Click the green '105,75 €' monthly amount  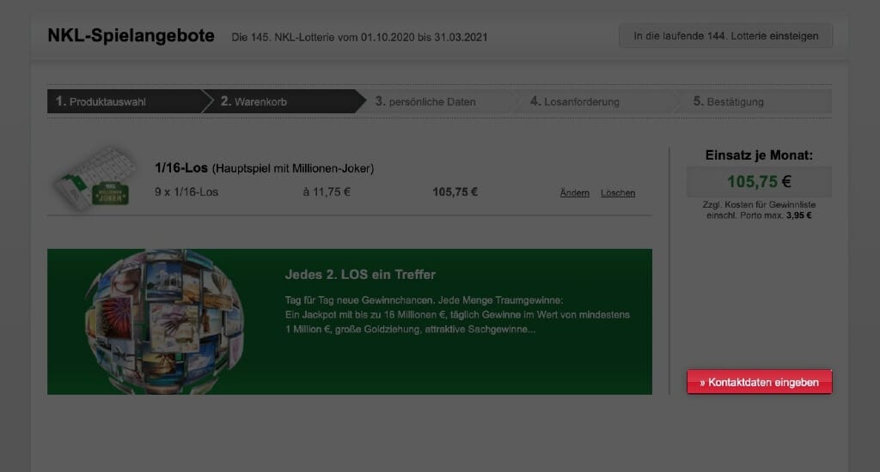(759, 182)
